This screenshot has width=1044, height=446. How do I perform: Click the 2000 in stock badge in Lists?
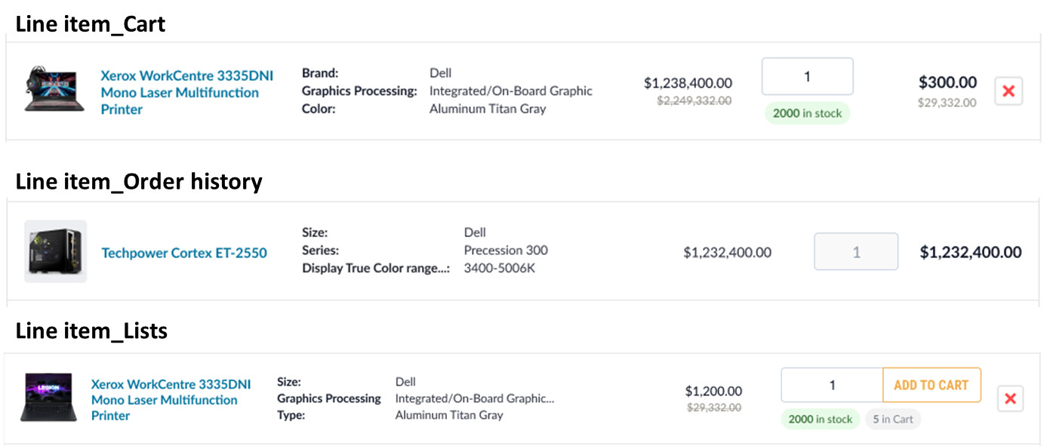coord(821,419)
